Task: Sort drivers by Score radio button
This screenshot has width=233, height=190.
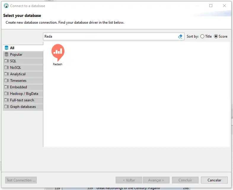Action: click(x=216, y=36)
